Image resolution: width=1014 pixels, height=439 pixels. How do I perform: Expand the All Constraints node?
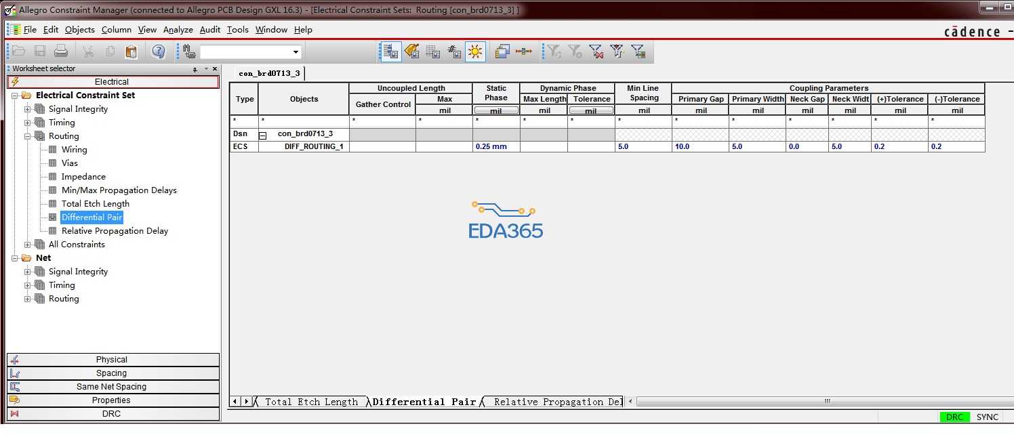pyautogui.click(x=28, y=245)
